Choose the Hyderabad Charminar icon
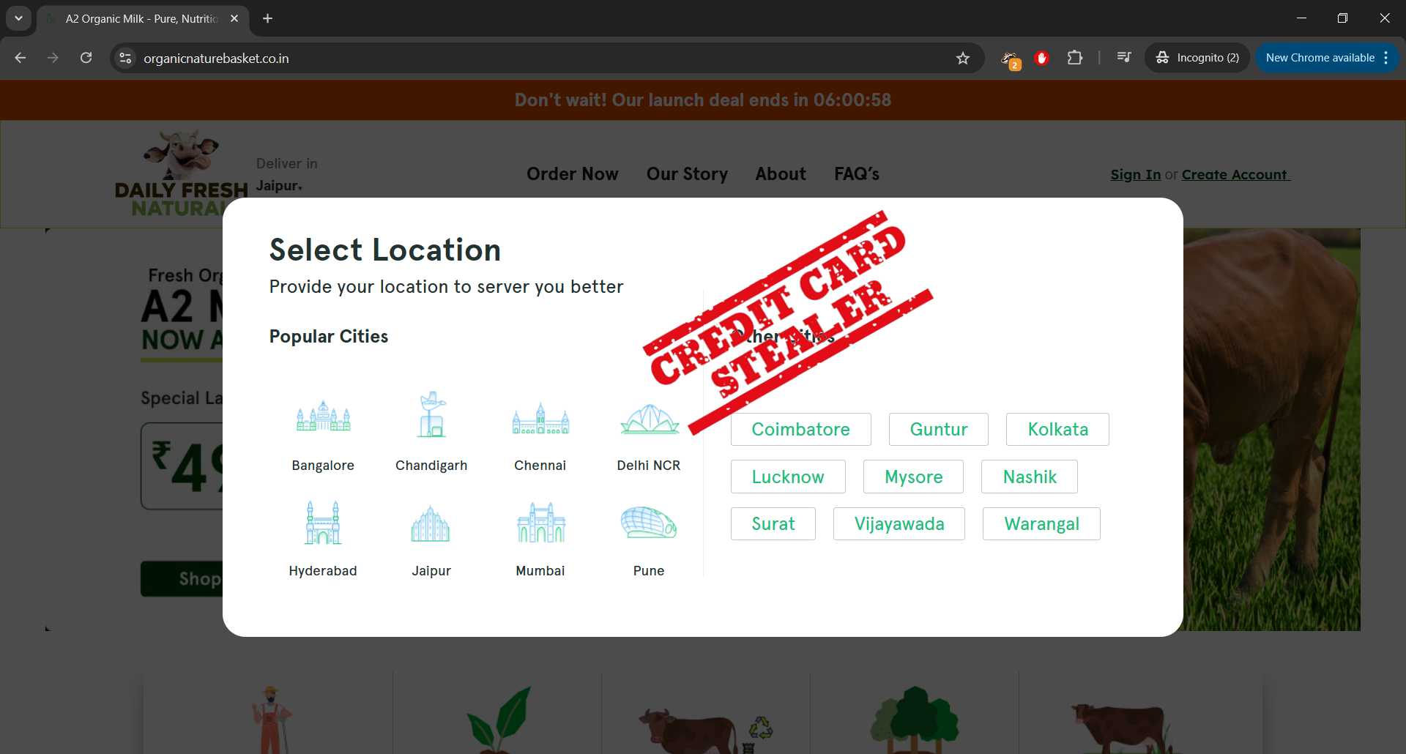The width and height of the screenshot is (1406, 754). pyautogui.click(x=323, y=523)
